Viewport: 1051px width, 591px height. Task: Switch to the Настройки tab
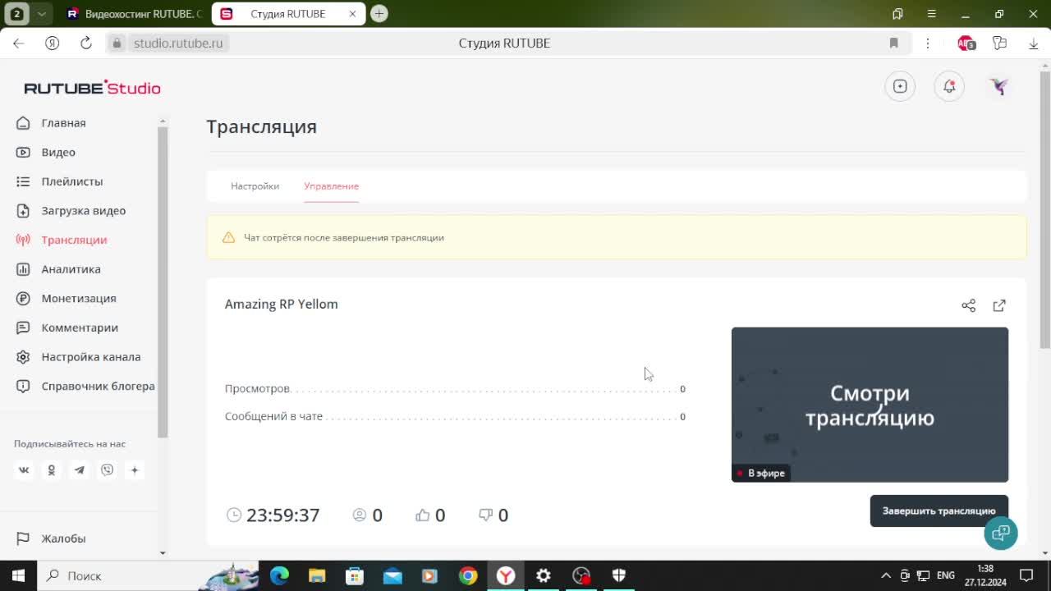(255, 186)
